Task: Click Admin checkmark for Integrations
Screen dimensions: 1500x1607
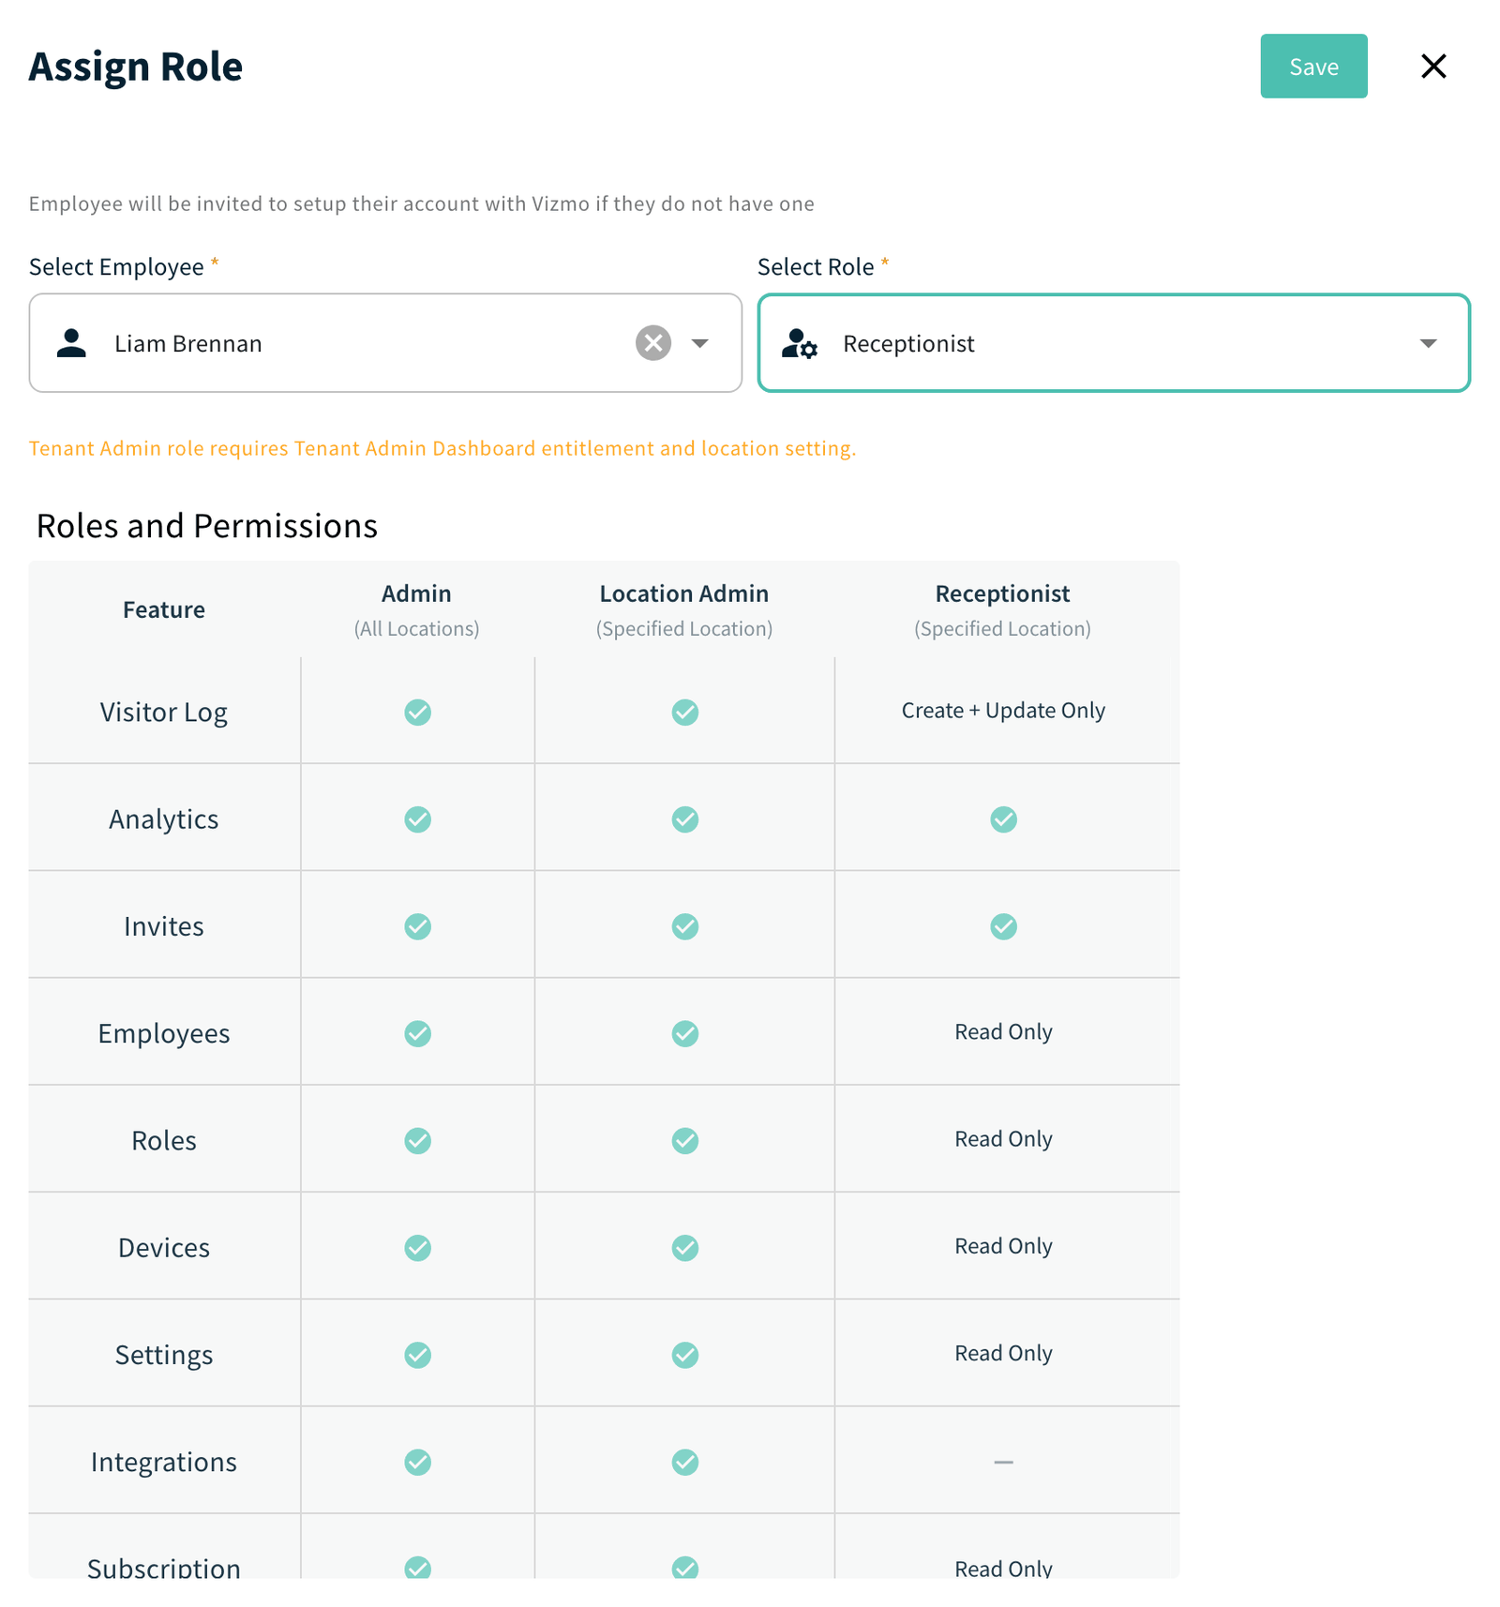Action: coord(417,1462)
